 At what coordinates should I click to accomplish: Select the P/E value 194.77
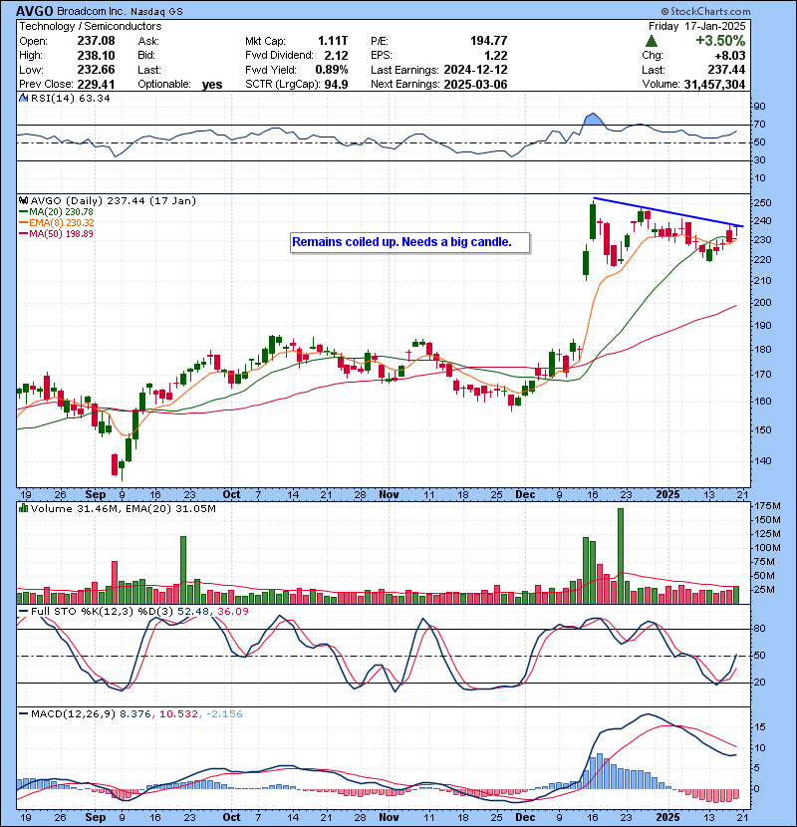[x=488, y=41]
